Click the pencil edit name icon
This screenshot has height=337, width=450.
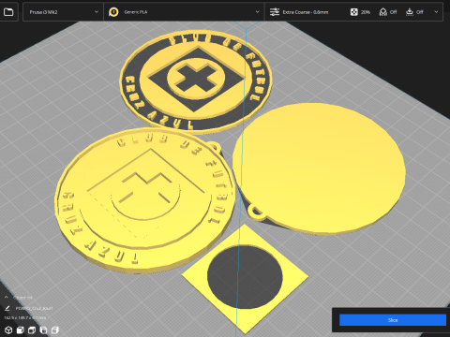pyautogui.click(x=7, y=308)
